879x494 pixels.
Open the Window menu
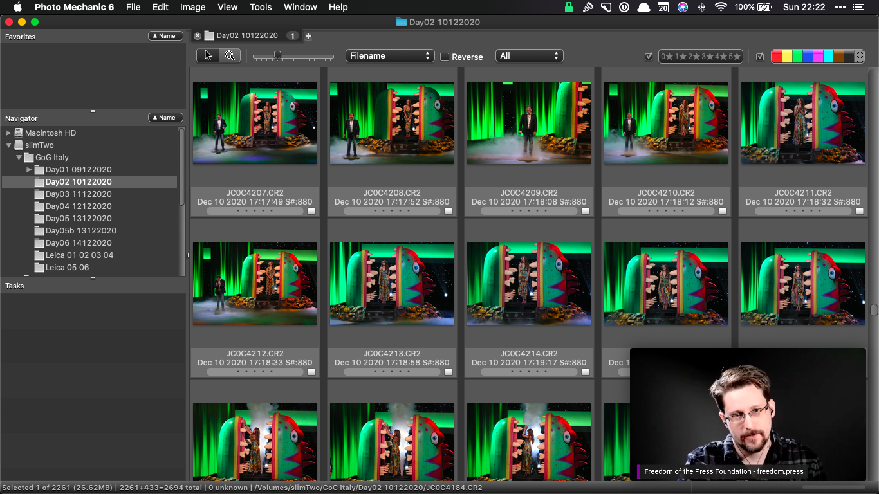tap(301, 7)
